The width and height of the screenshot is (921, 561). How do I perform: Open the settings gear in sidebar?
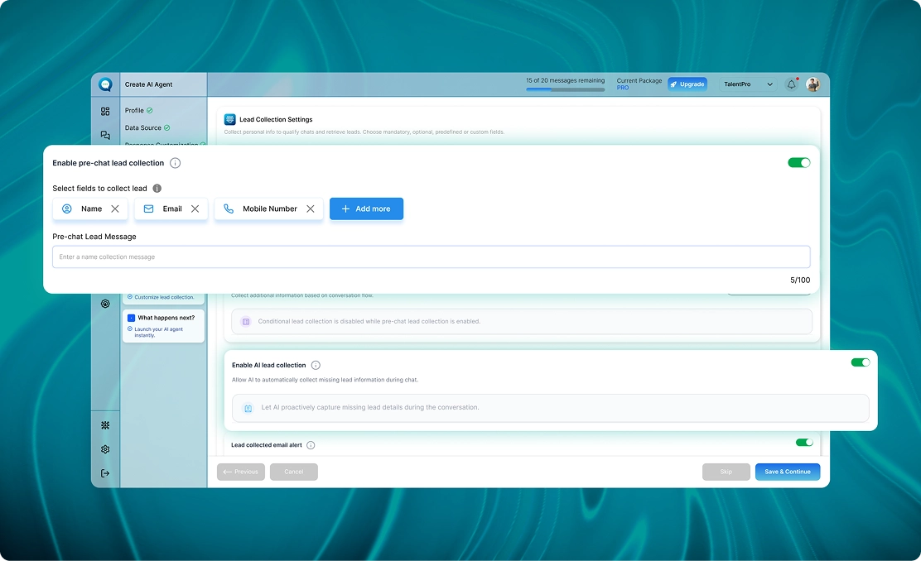pos(105,449)
